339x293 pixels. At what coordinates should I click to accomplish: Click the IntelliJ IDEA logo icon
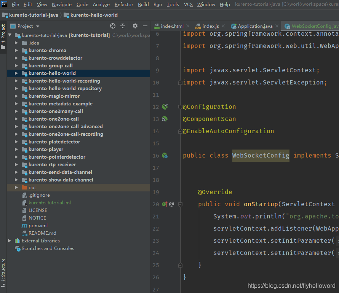[x=4, y=4]
